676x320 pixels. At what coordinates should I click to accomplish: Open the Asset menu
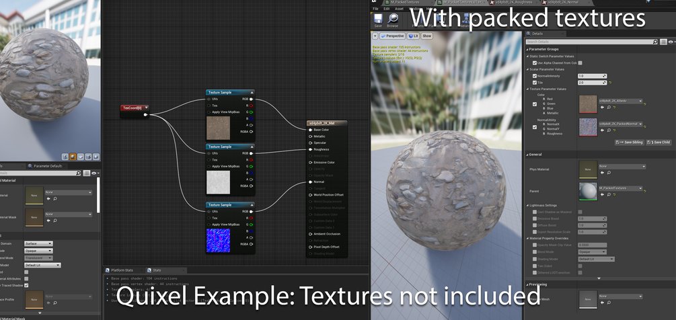(x=400, y=9)
